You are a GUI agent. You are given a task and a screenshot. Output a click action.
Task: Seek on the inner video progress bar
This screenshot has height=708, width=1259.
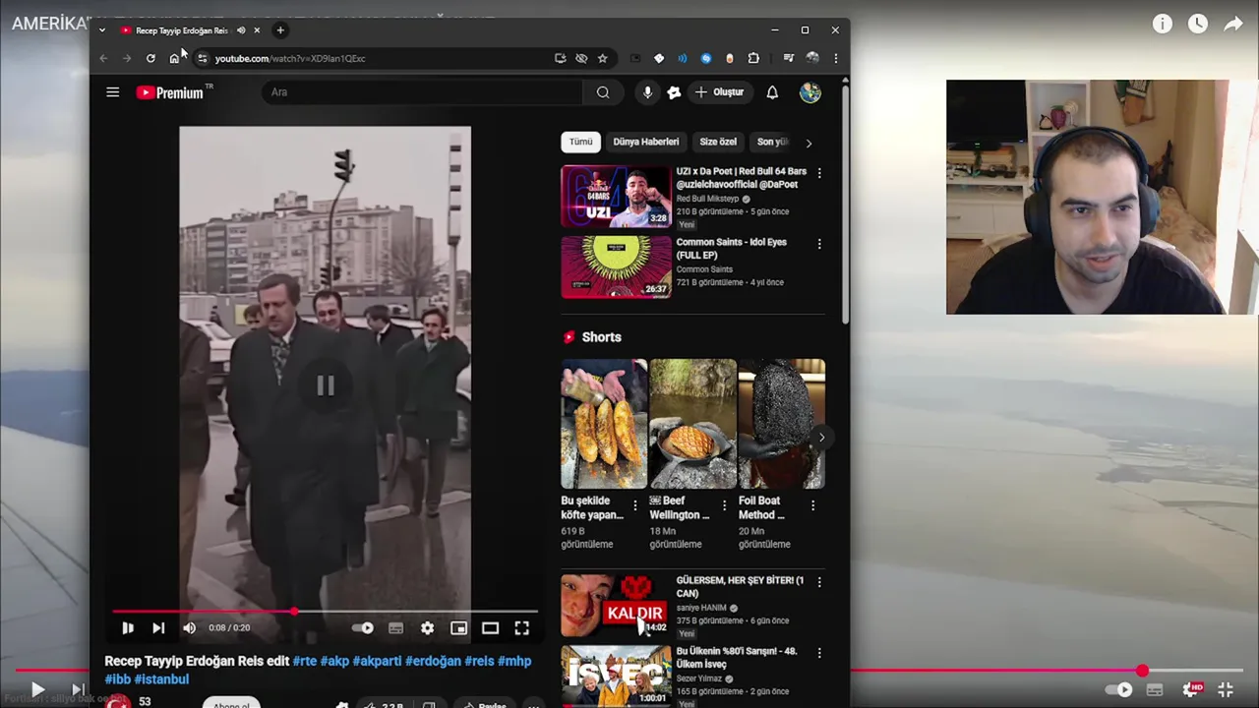(x=326, y=611)
